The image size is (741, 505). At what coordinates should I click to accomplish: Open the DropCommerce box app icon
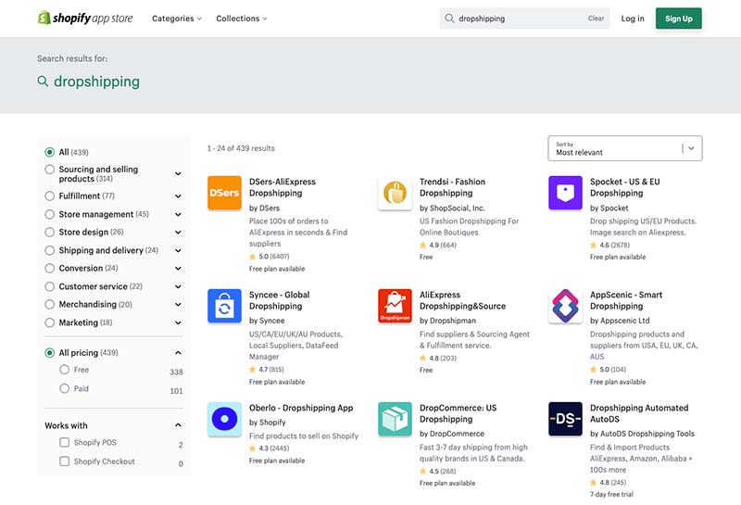pos(395,419)
